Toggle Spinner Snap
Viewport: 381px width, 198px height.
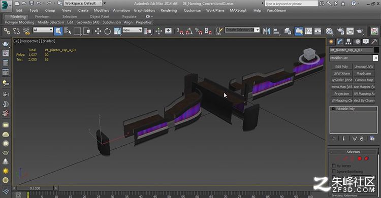click(x=208, y=31)
